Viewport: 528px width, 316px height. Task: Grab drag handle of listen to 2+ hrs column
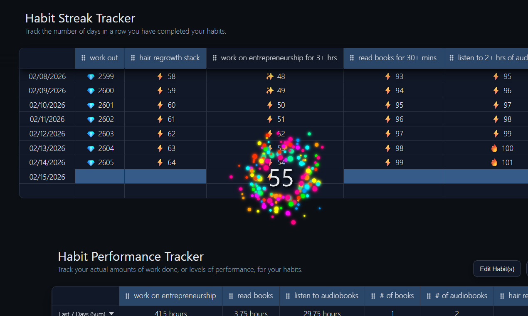(x=452, y=58)
